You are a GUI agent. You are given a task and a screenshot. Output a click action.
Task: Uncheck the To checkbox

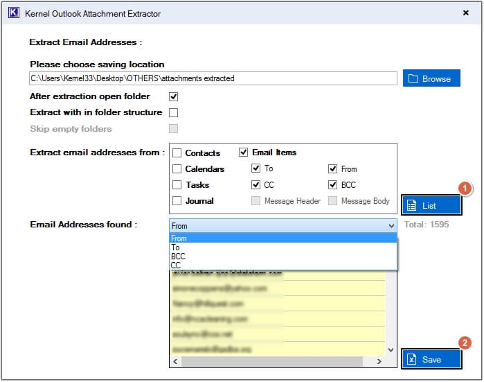(x=256, y=168)
